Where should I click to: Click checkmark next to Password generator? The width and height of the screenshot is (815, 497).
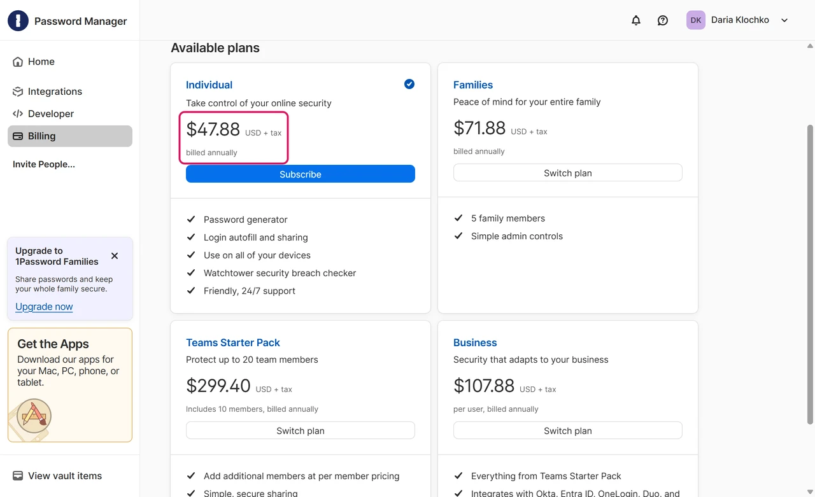coord(191,220)
